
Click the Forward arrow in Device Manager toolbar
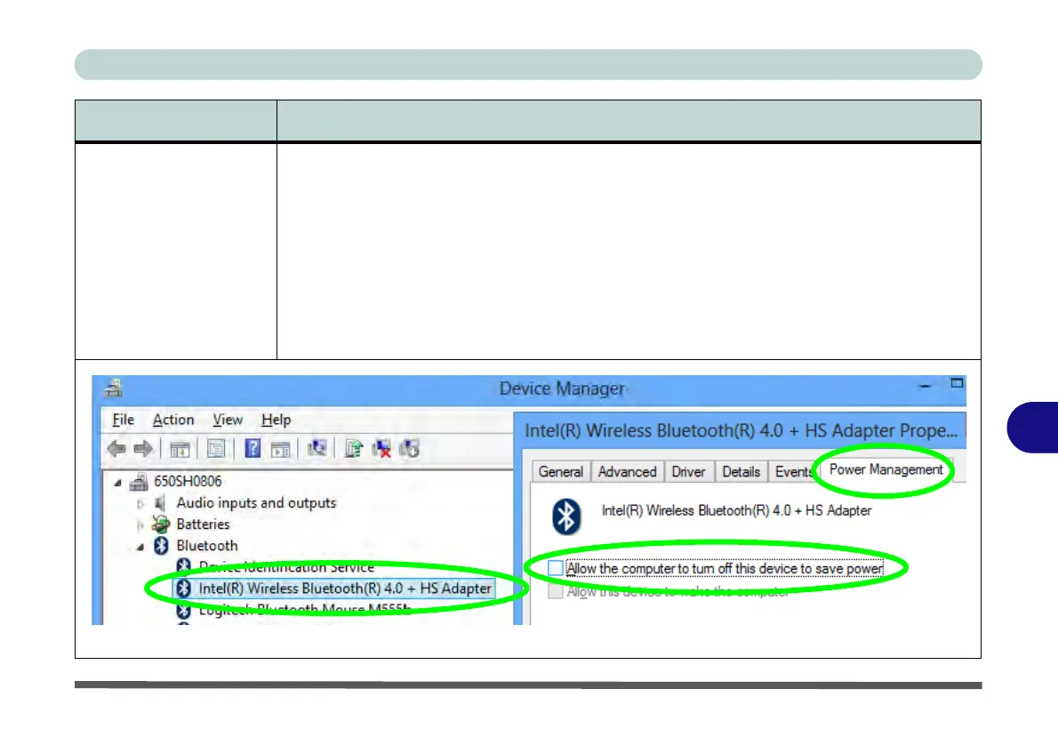click(143, 449)
